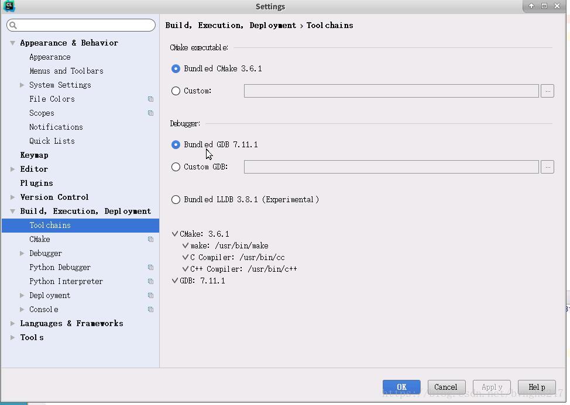Image resolution: width=570 pixels, height=405 pixels.
Task: Open the Python Debugger page
Action: pyautogui.click(x=60, y=268)
